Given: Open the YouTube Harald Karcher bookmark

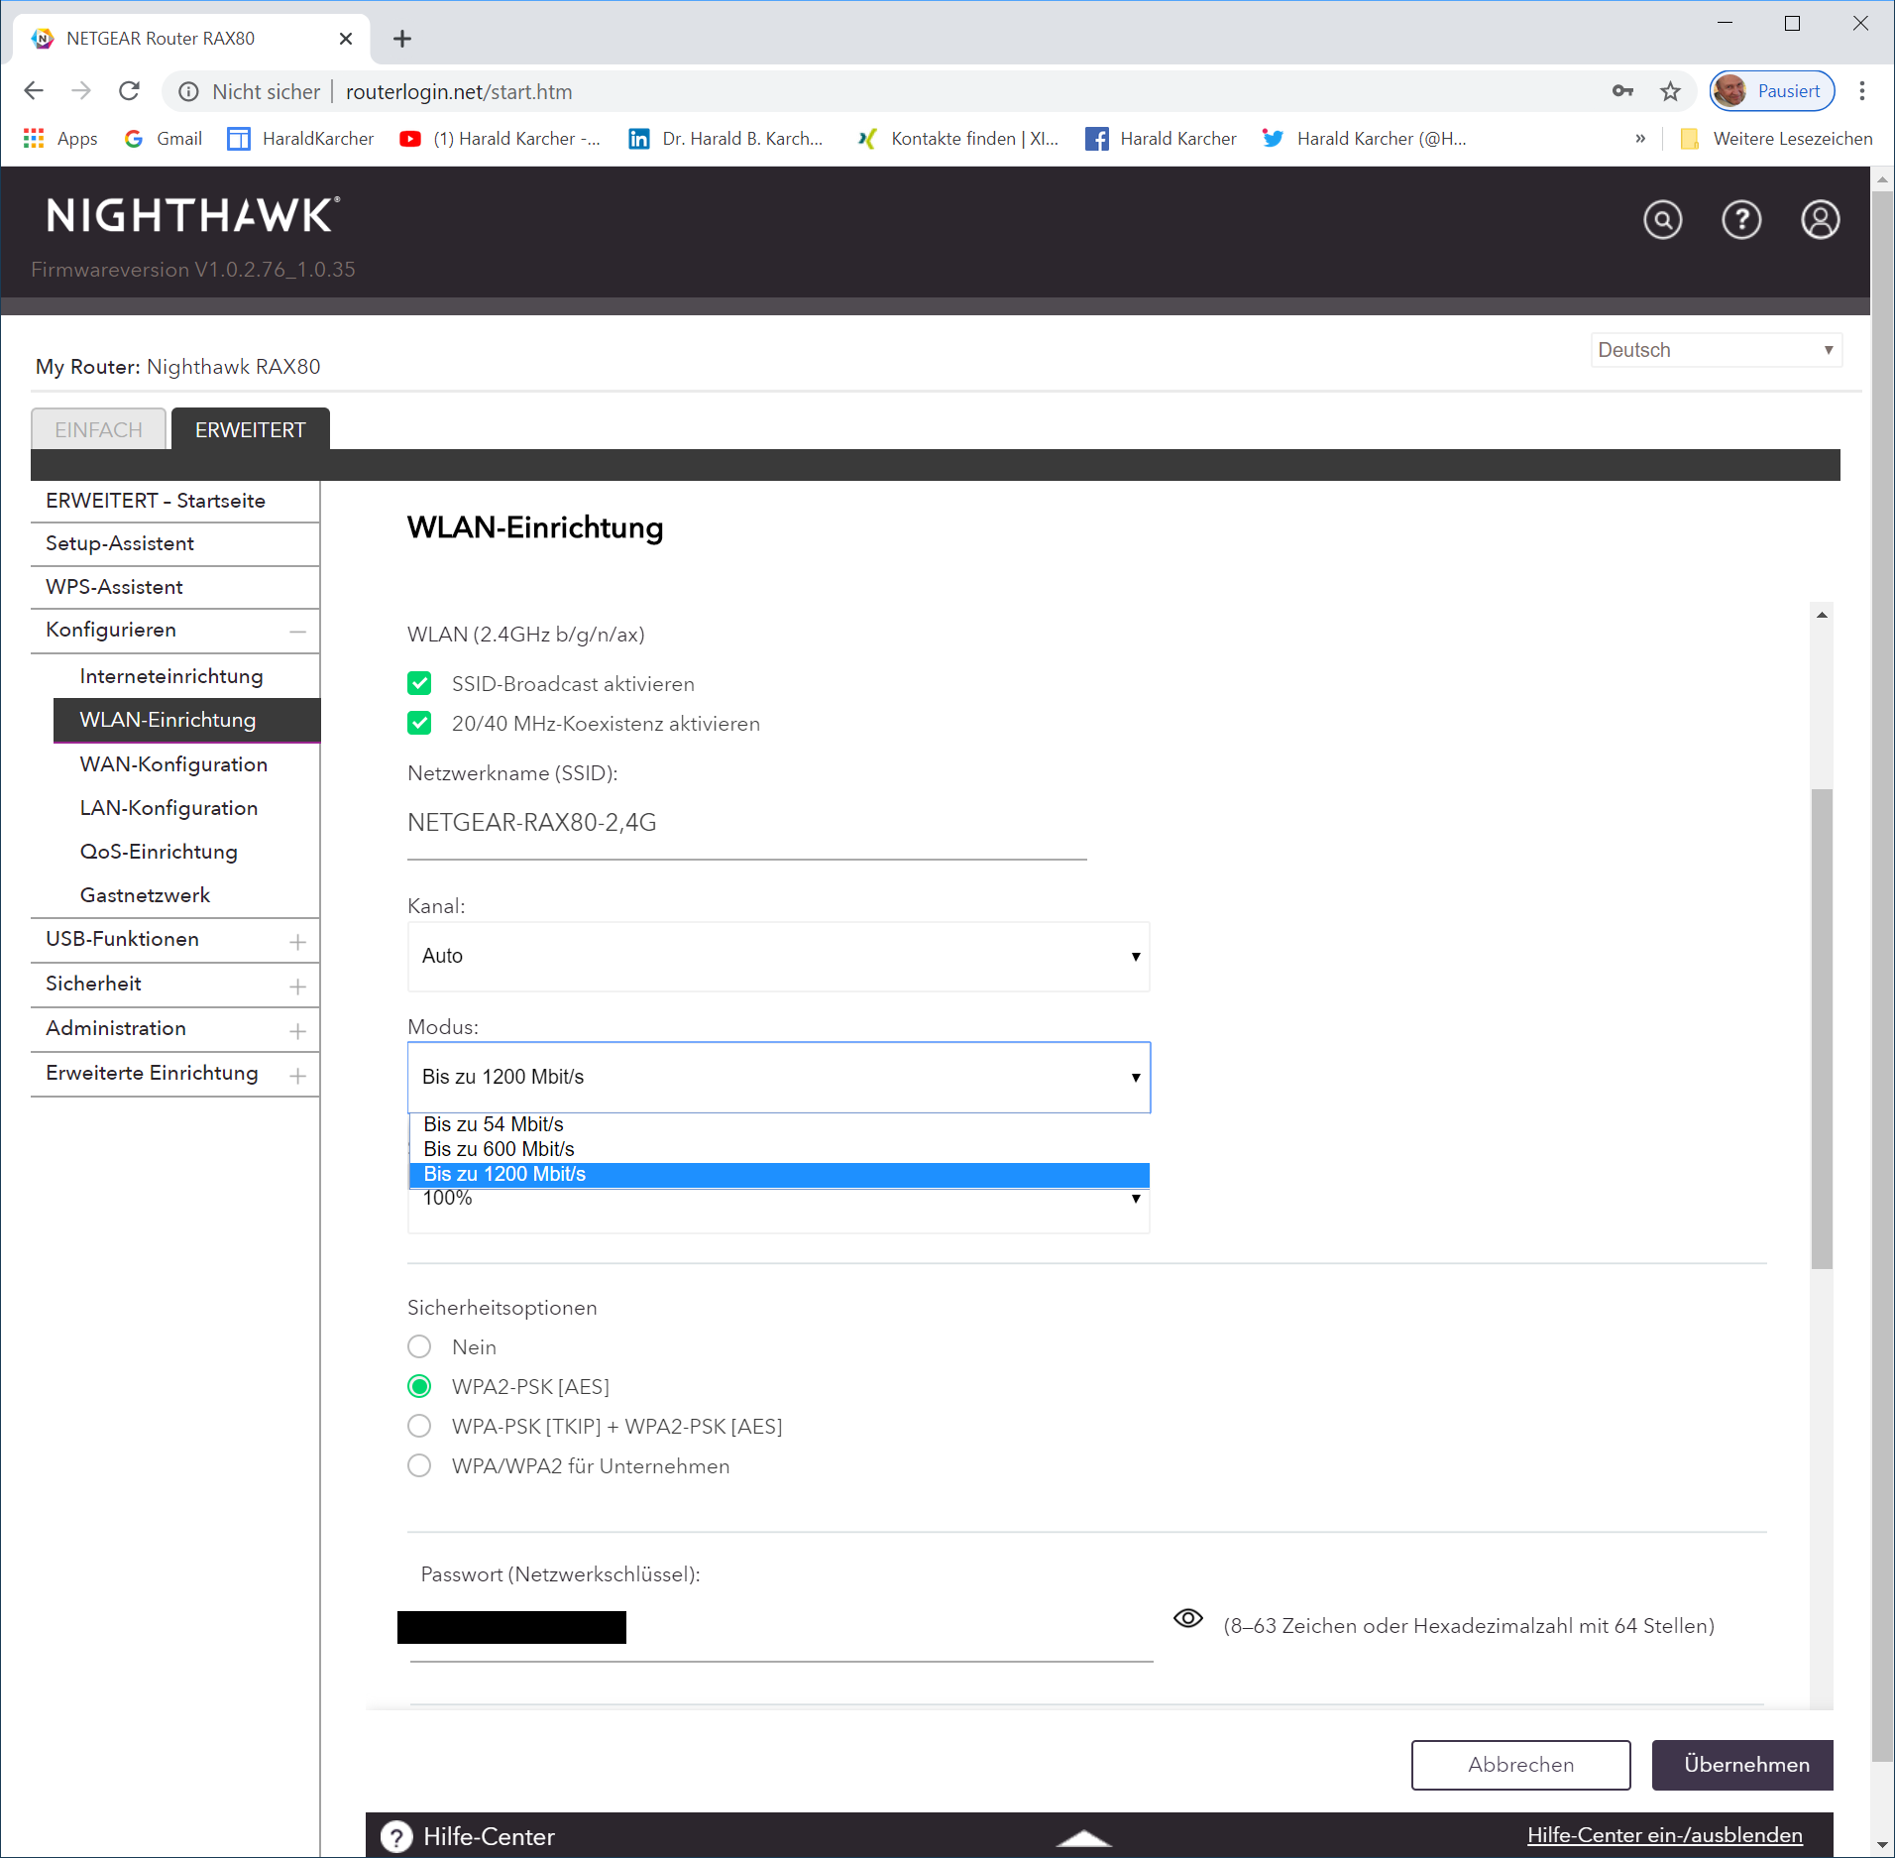Looking at the screenshot, I should [500, 139].
